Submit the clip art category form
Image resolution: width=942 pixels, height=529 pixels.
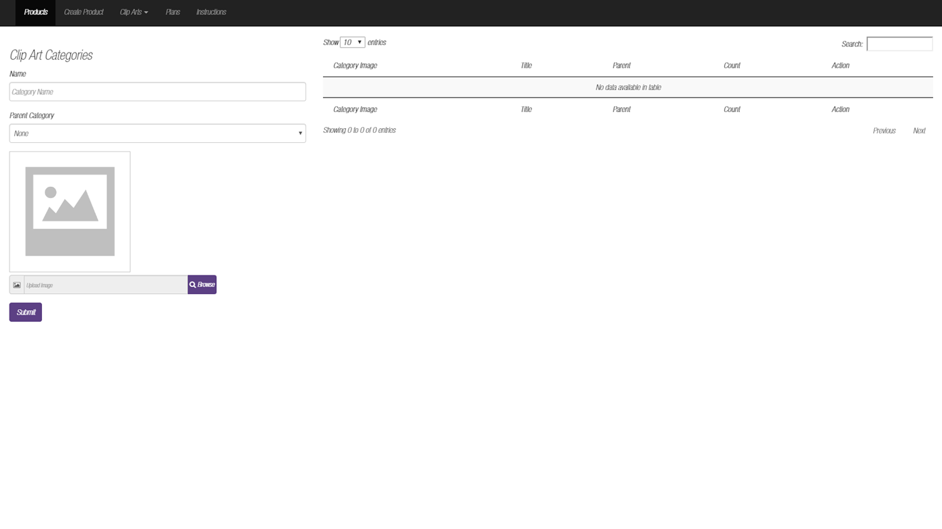25,312
